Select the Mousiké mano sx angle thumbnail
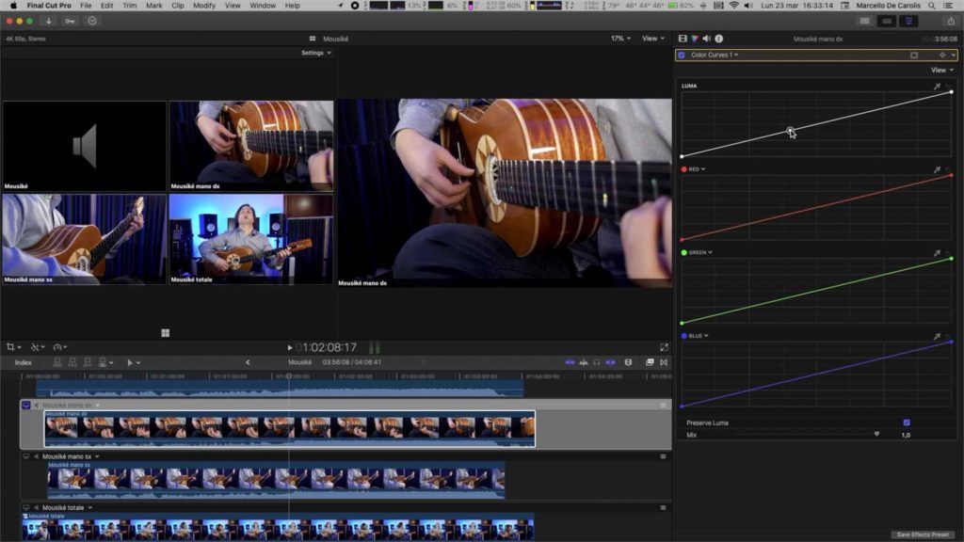 84,239
